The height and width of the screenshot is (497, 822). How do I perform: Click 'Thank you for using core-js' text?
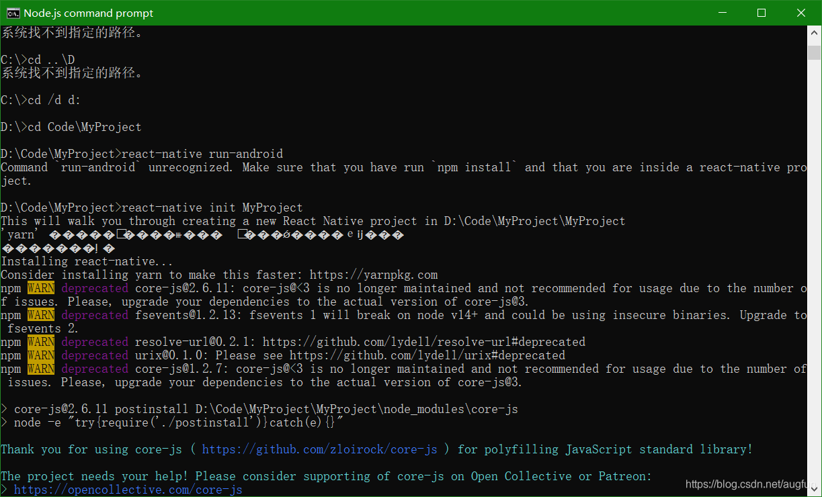[x=91, y=449]
